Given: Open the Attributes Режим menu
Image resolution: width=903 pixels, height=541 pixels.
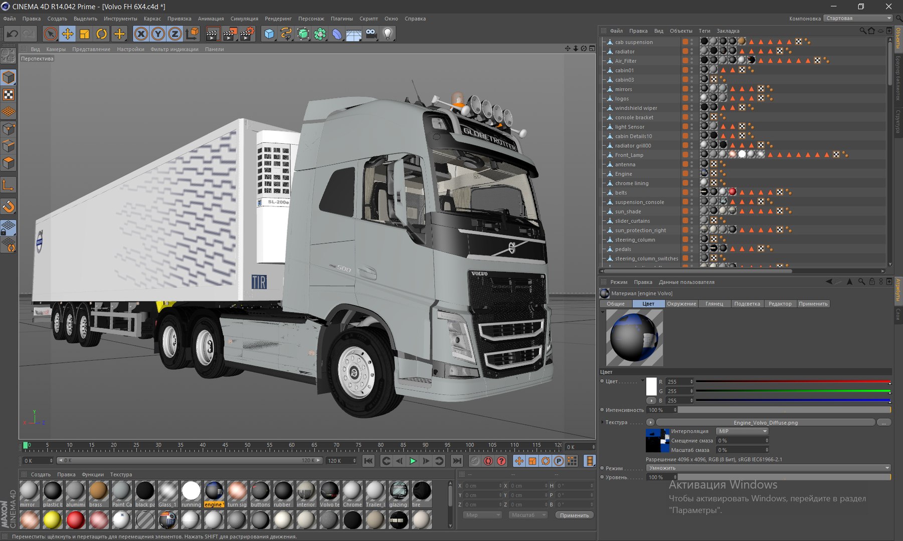Looking at the screenshot, I should (619, 282).
